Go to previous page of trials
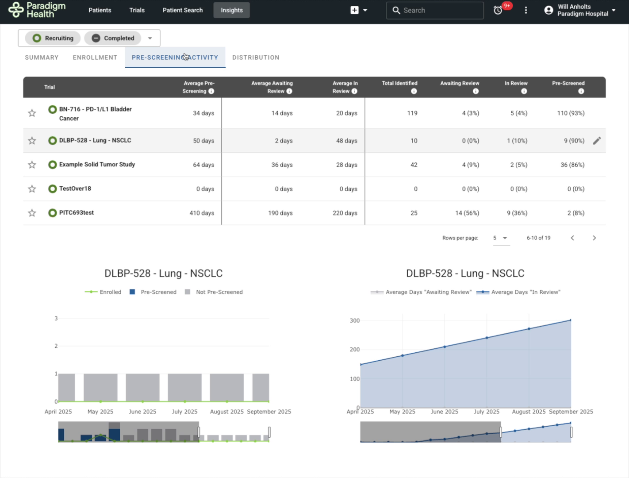Viewport: 629px width, 478px height. pos(572,238)
